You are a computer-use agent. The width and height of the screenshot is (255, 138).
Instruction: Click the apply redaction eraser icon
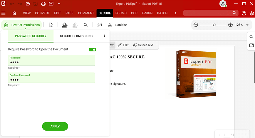coord(75,25)
